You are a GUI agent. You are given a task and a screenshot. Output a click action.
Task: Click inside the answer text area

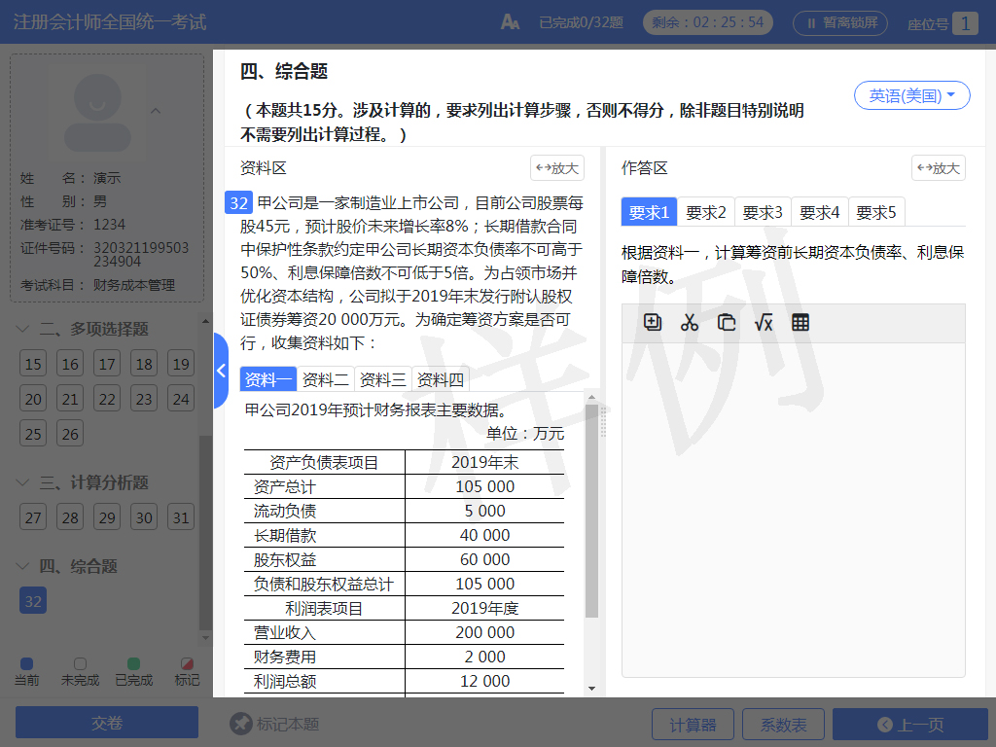[793, 506]
